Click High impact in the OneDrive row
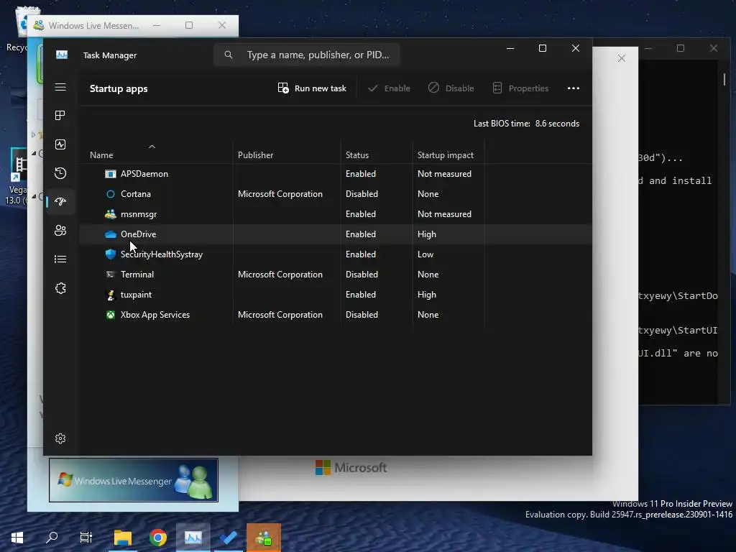The height and width of the screenshot is (552, 736). 427,234
